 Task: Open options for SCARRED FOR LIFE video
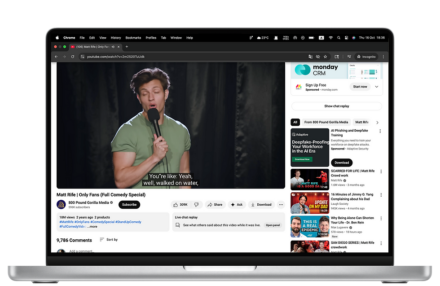click(x=381, y=172)
